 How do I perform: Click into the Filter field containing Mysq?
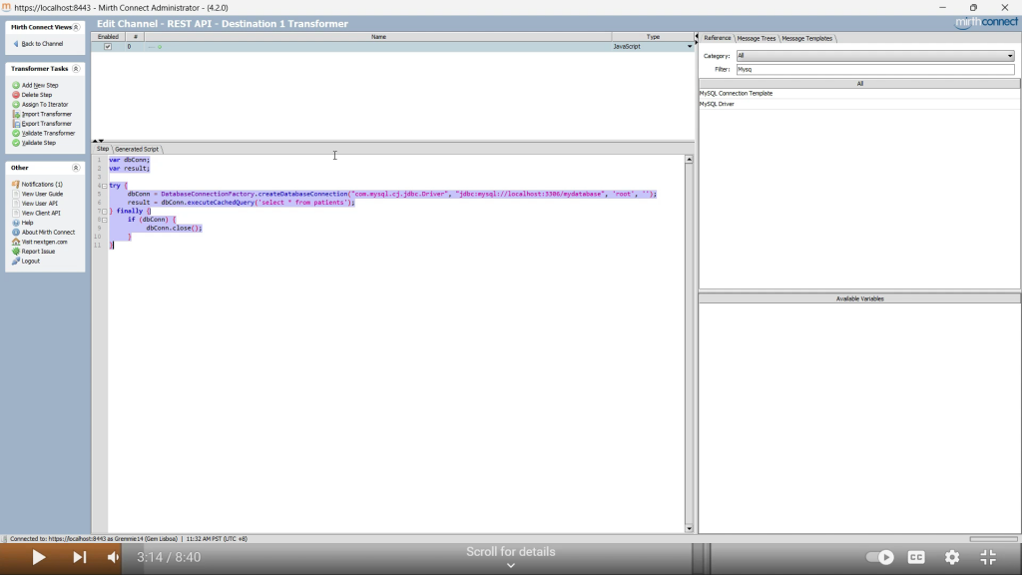(875, 69)
